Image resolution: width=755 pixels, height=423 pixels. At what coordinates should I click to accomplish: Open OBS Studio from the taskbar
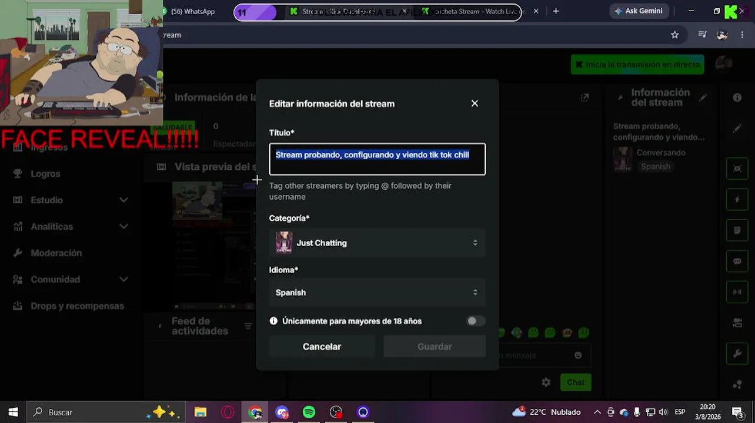click(336, 412)
